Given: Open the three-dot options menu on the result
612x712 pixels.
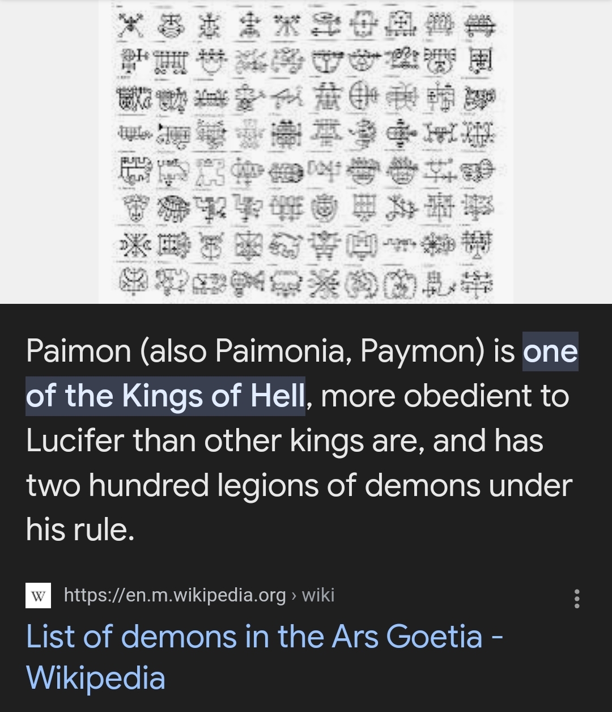Looking at the screenshot, I should tap(577, 596).
